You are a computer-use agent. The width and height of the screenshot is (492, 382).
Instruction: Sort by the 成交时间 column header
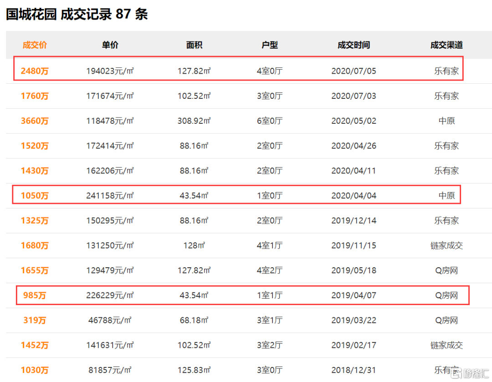tap(354, 45)
